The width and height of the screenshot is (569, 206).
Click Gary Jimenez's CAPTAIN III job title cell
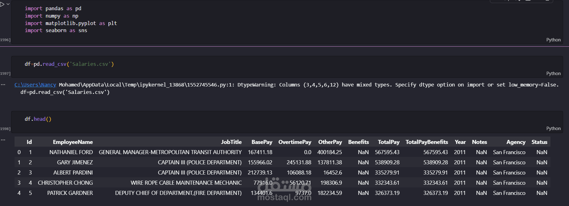[200, 162]
